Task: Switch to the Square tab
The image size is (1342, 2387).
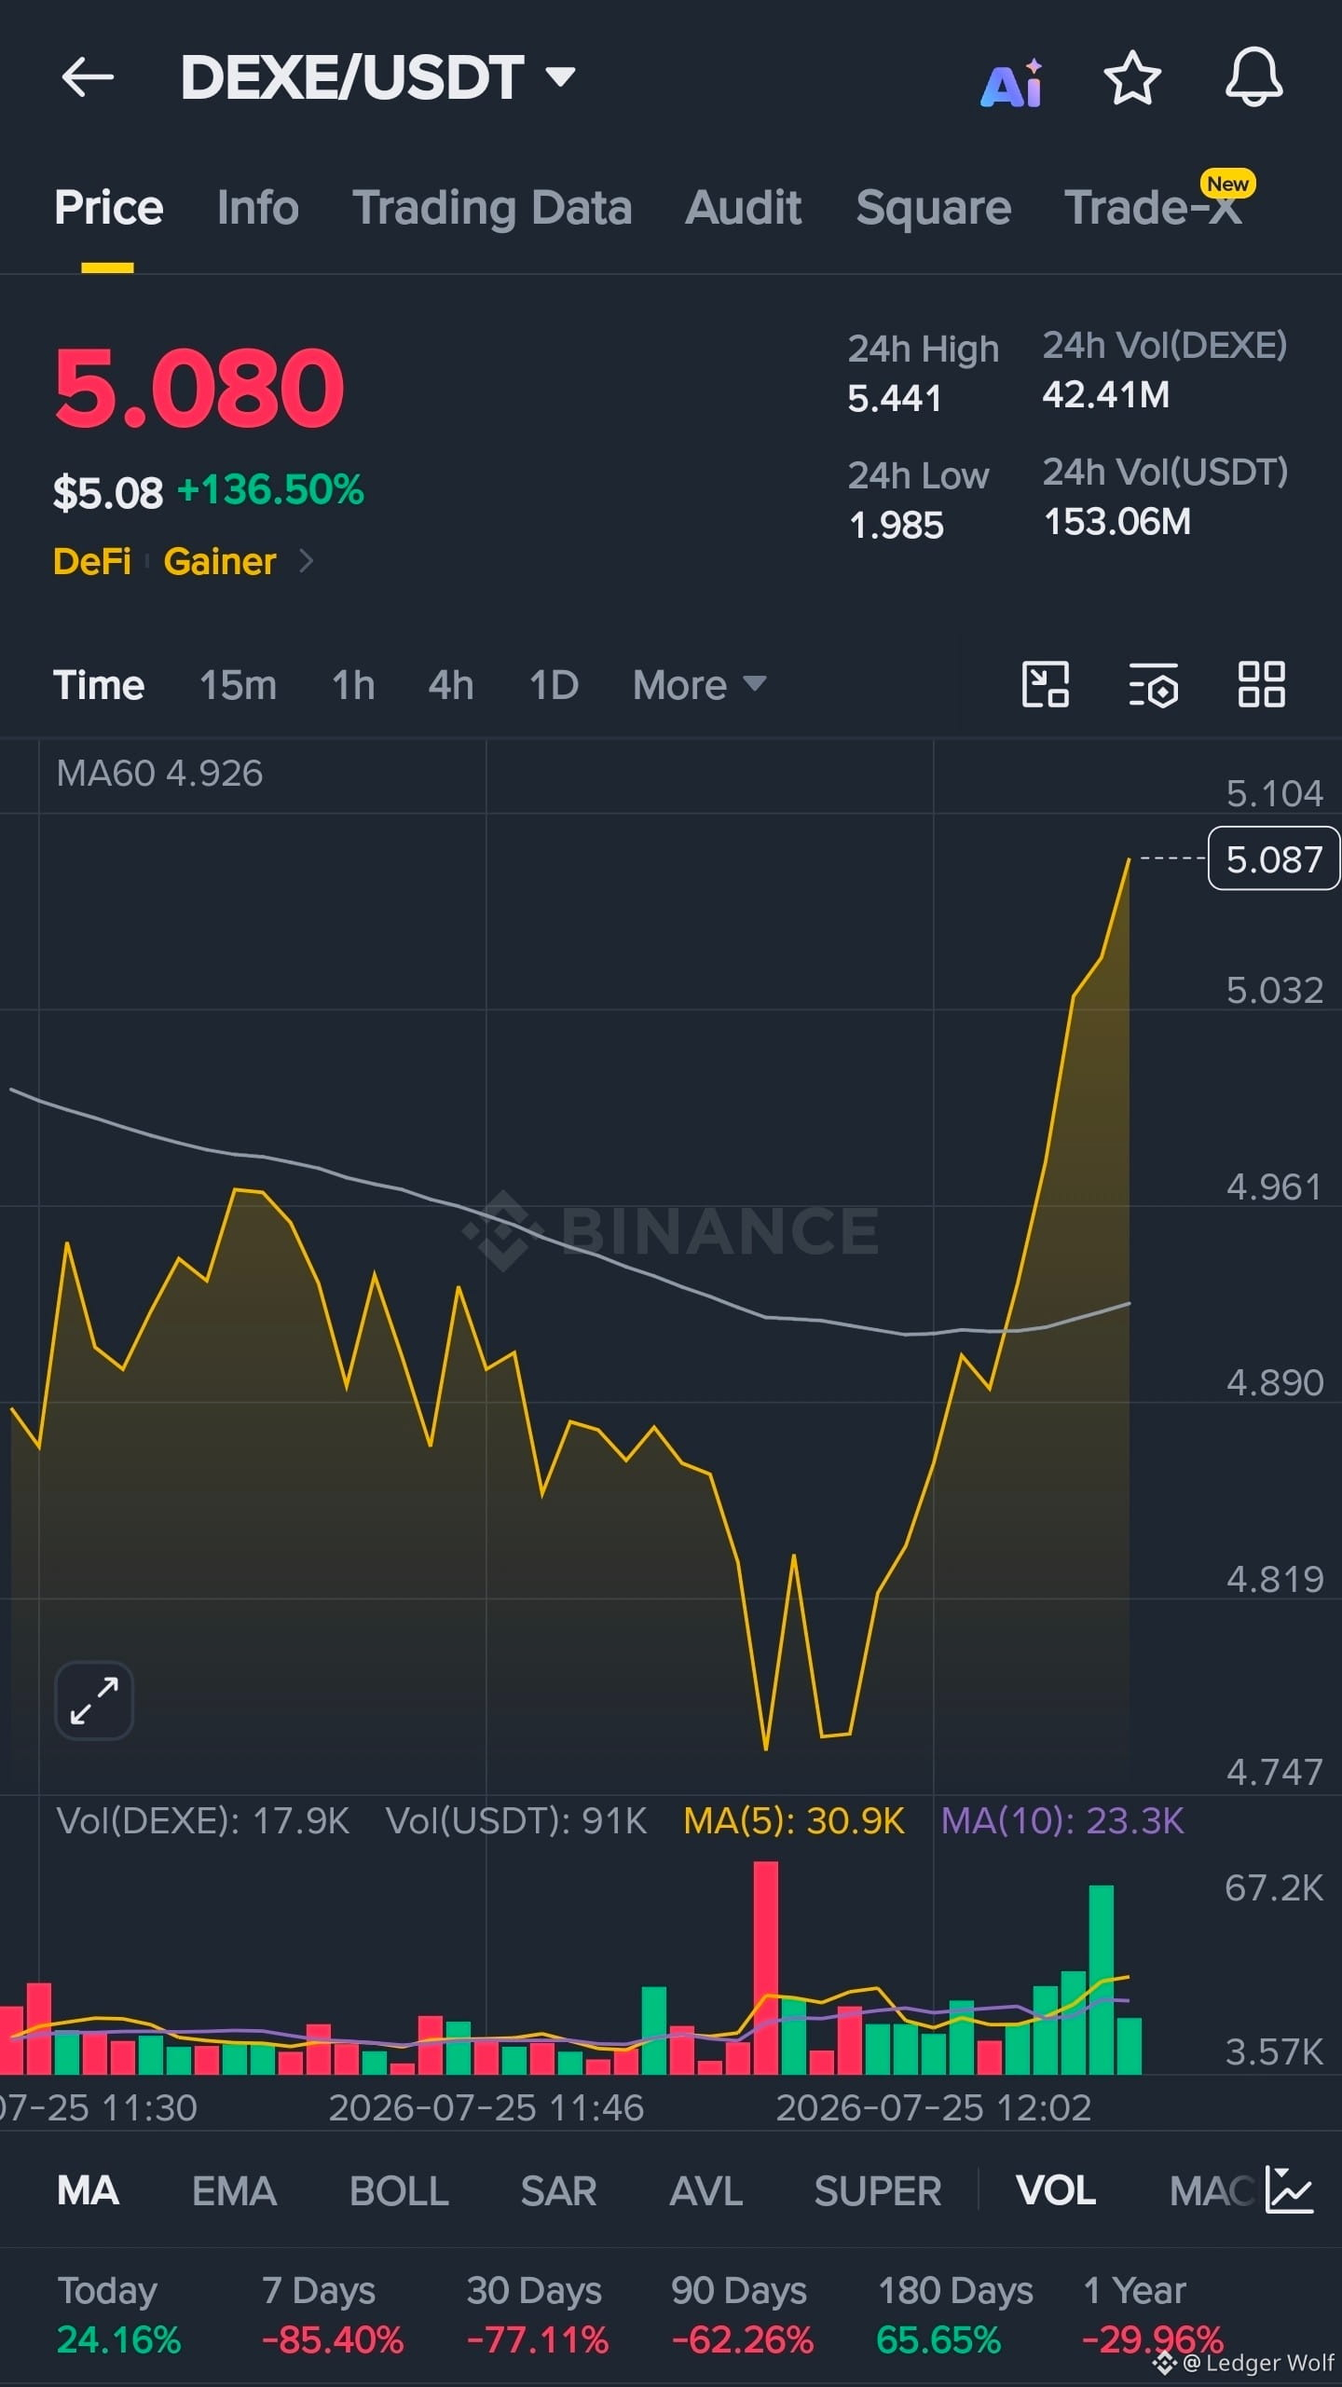Action: click(x=934, y=207)
